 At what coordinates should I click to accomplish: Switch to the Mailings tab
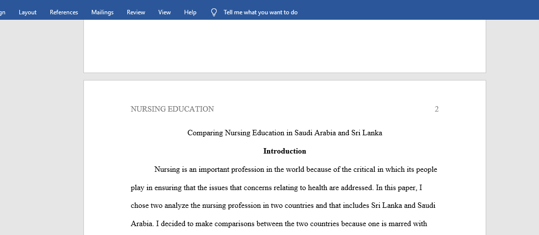[x=103, y=12]
